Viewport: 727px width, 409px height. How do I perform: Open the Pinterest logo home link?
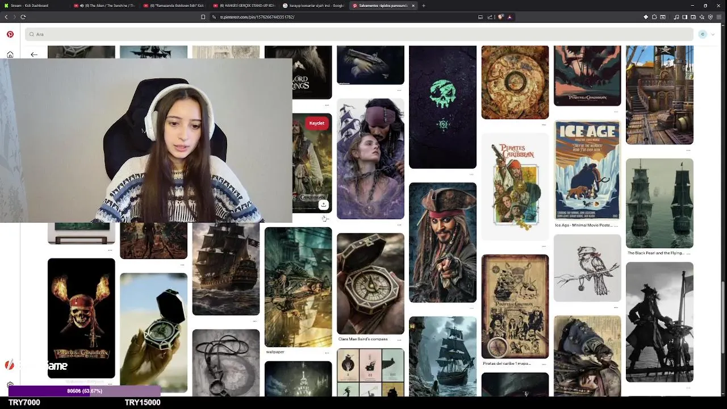point(10,34)
